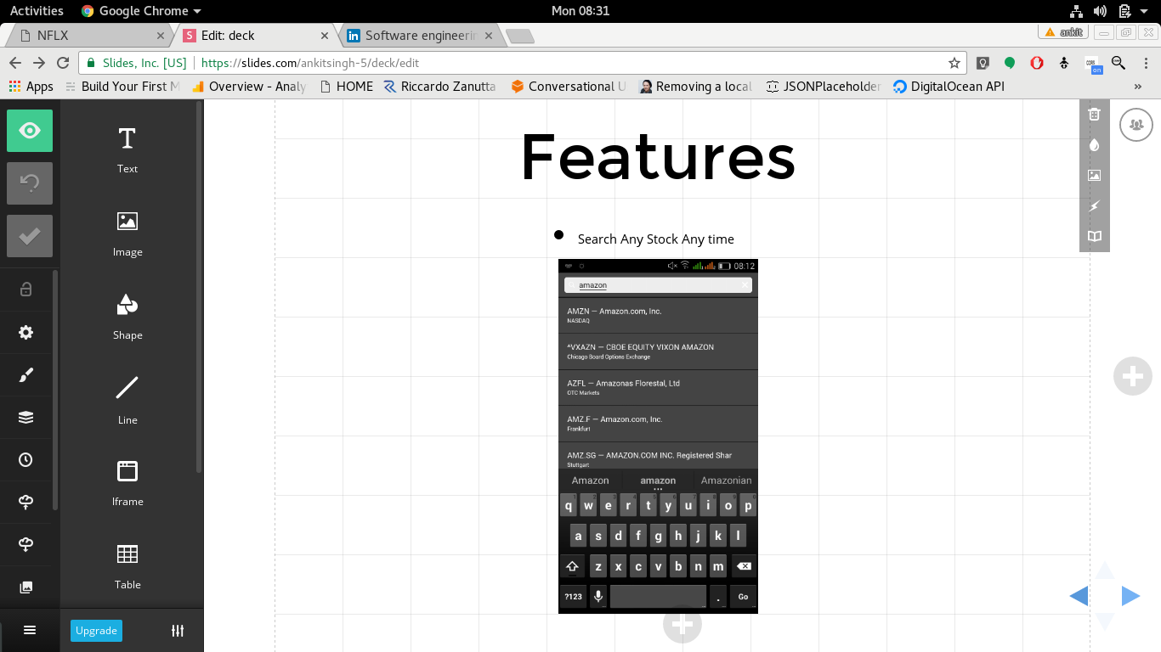The width and height of the screenshot is (1161, 652).
Task: Delete slide using trash icon
Action: (x=1095, y=115)
